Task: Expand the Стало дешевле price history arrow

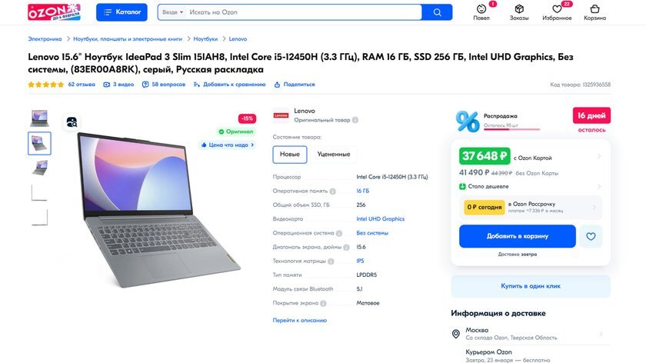Action: 599,187
